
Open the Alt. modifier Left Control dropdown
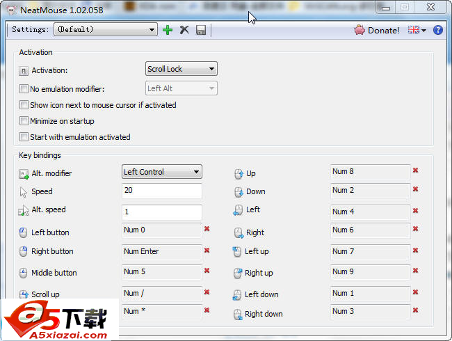[162, 172]
